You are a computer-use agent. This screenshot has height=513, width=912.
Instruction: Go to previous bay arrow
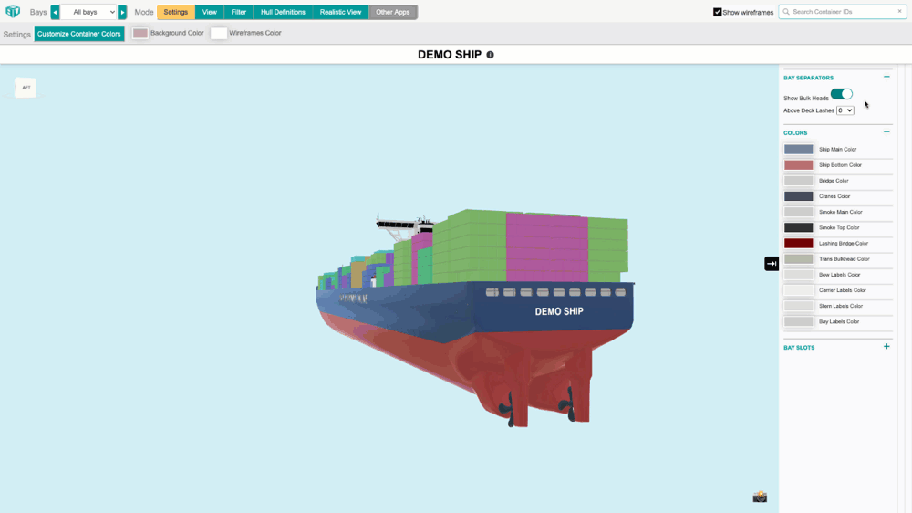(56, 12)
